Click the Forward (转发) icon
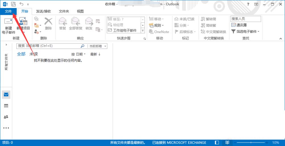 point(89,22)
